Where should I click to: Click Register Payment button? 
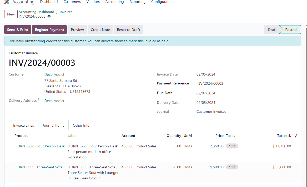pos(49,30)
